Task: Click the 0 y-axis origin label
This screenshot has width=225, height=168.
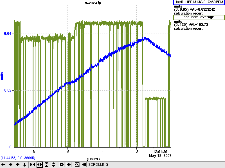Action: [x=10, y=147]
